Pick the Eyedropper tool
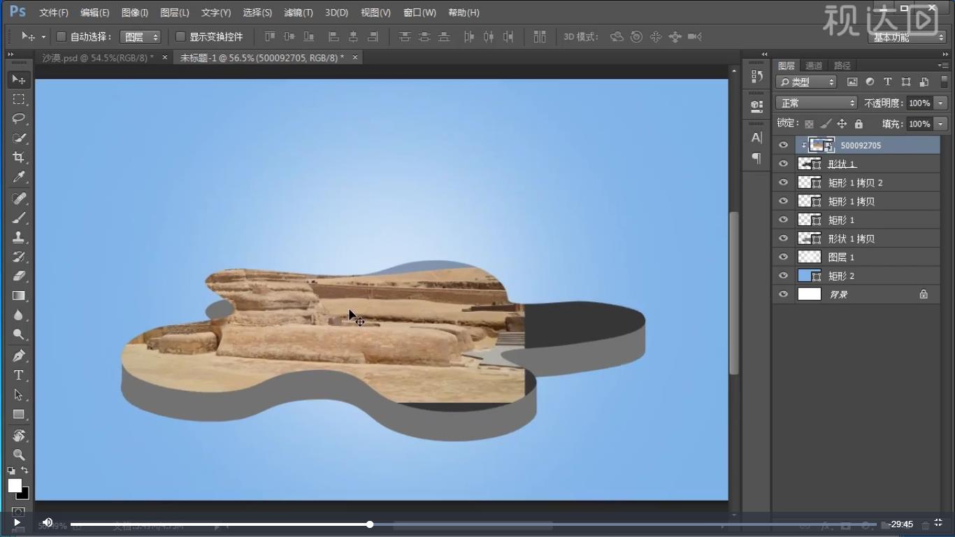Image resolution: width=955 pixels, height=537 pixels. coord(19,177)
